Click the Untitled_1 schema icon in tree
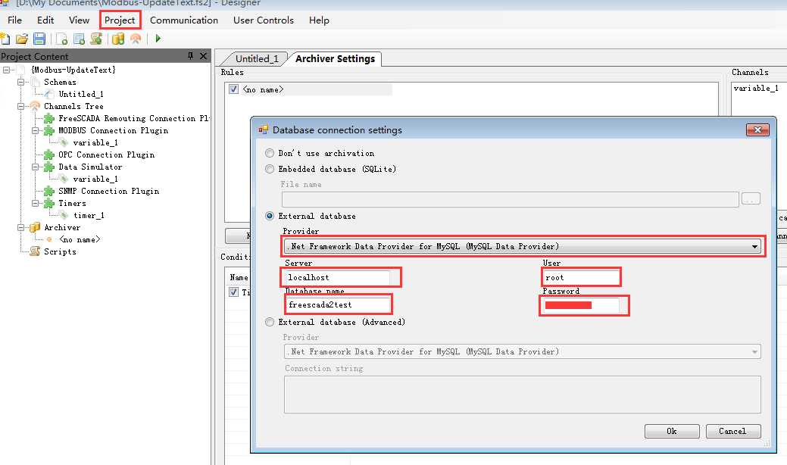The height and width of the screenshot is (465, 787). pos(48,94)
